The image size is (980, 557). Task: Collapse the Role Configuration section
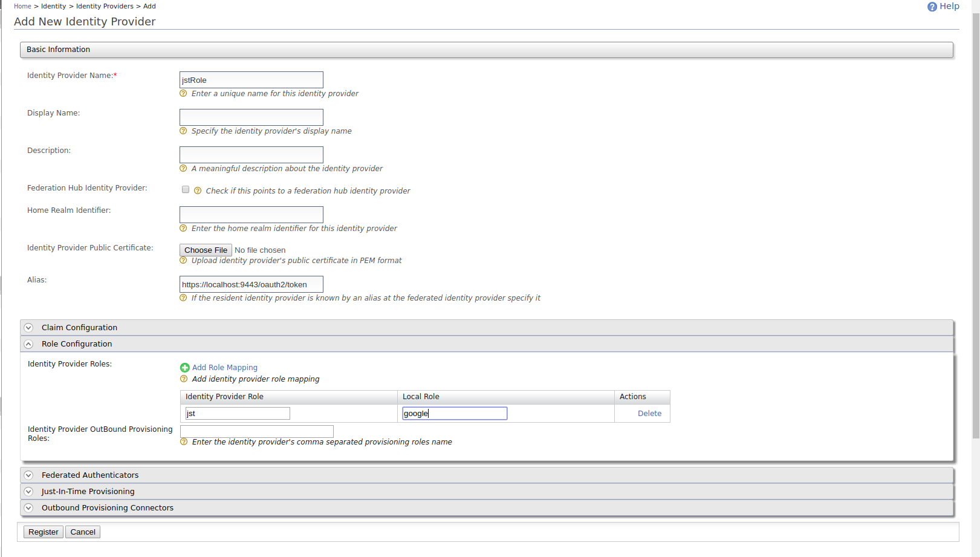click(487, 344)
